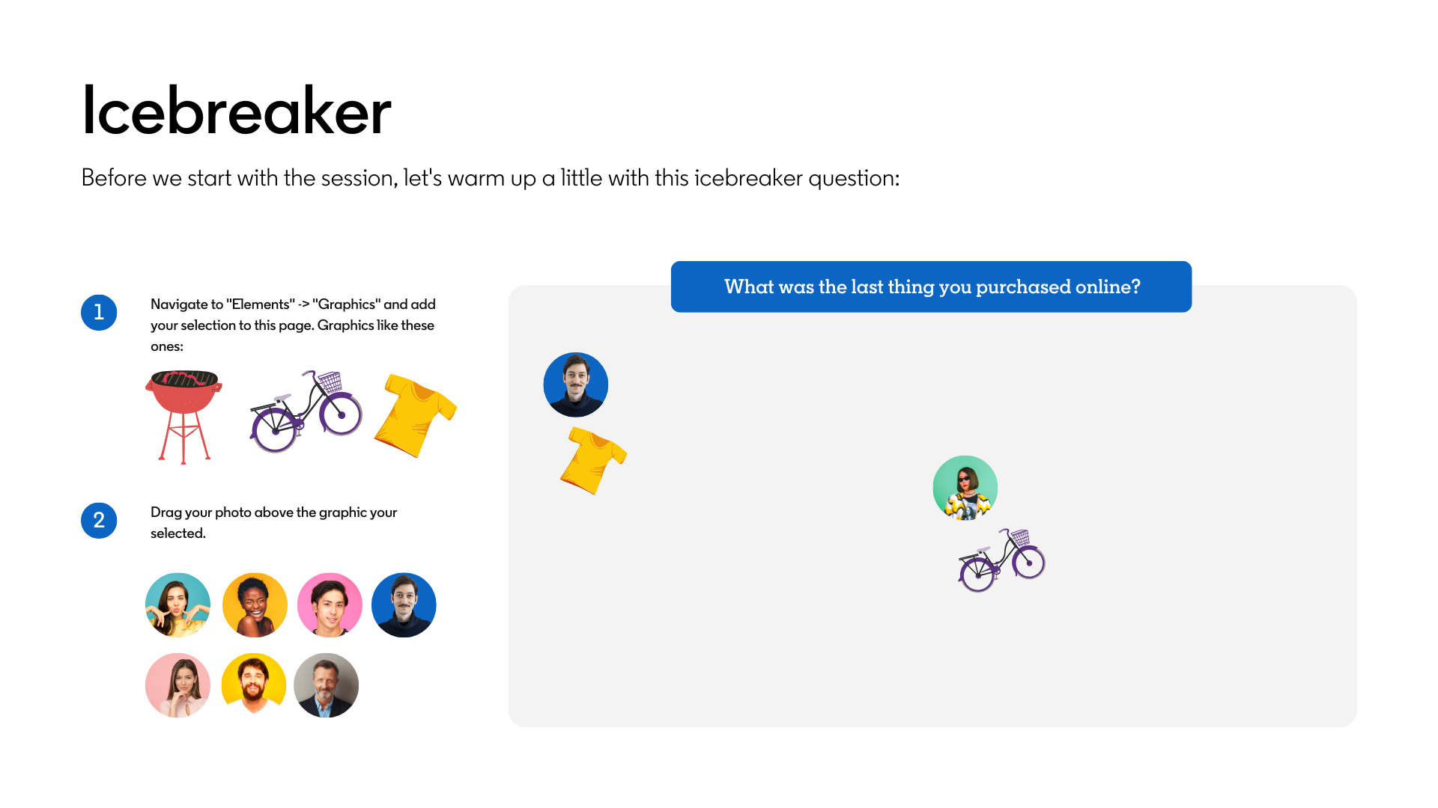
Task: Select the mustached man photo under step 2
Action: click(x=404, y=605)
